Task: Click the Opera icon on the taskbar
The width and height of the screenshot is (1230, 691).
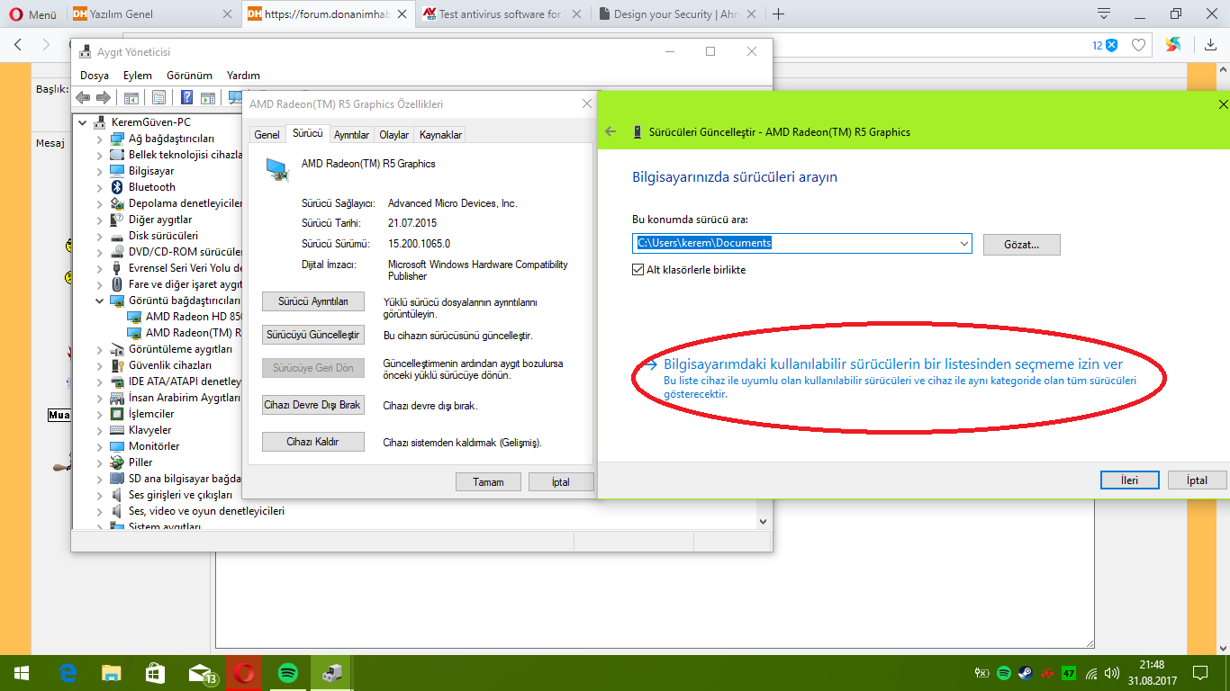Action: [244, 673]
